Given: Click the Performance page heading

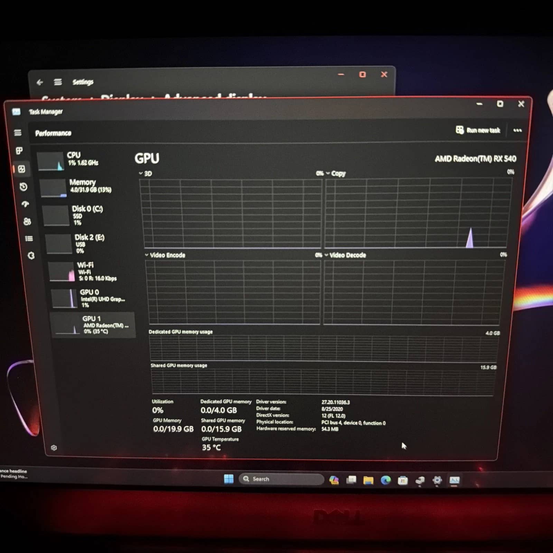Looking at the screenshot, I should coord(53,133).
